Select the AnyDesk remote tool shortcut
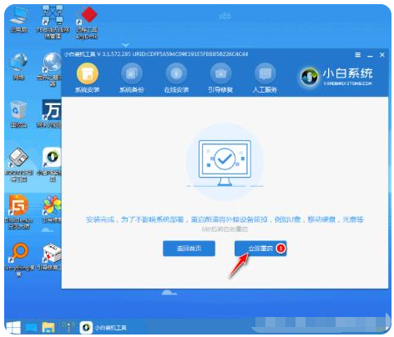This screenshot has width=394, height=337. 87,23
